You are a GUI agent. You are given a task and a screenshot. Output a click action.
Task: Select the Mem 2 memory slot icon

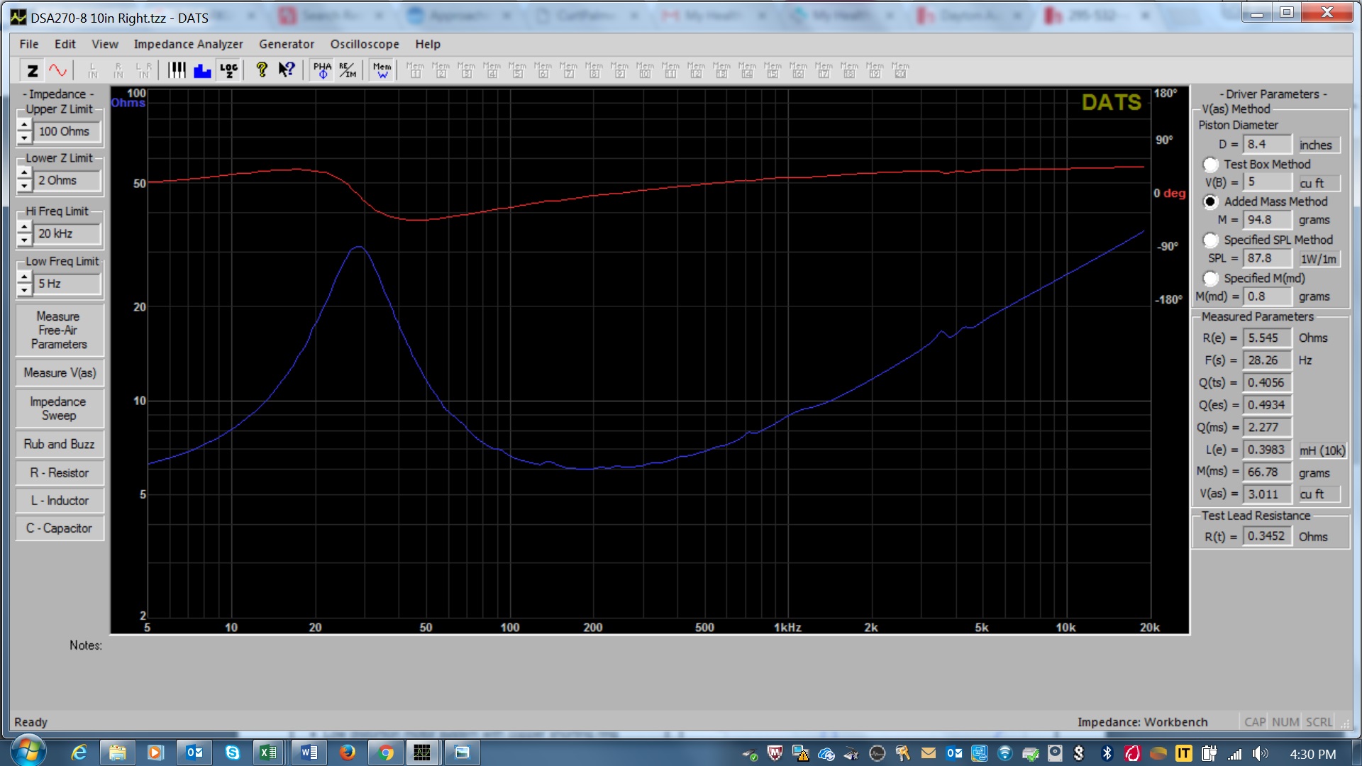click(441, 70)
